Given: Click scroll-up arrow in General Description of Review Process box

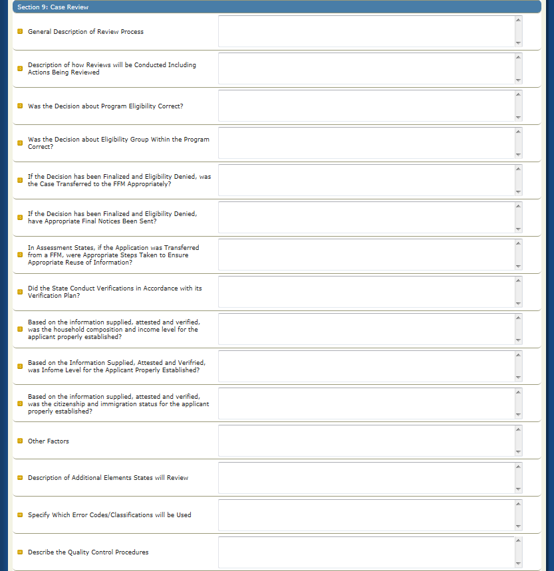Looking at the screenshot, I should tap(518, 20).
